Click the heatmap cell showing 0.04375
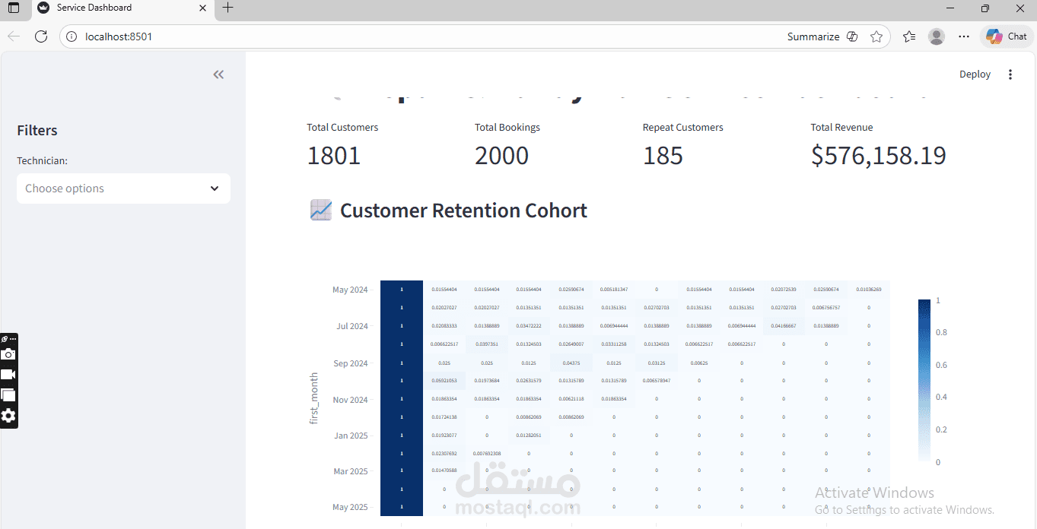1037x529 pixels. [571, 363]
